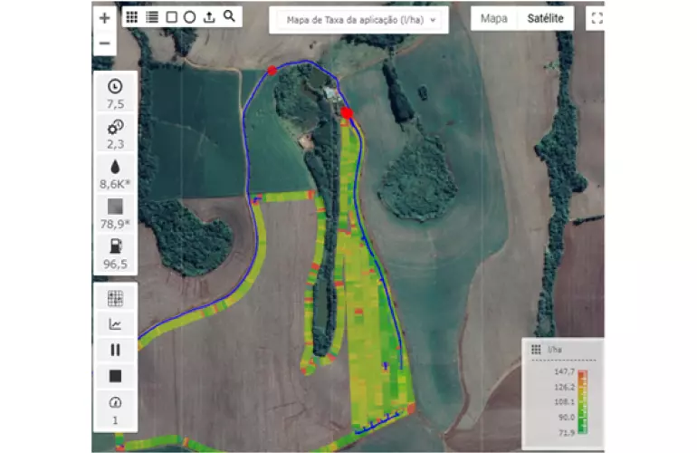697x453 pixels.
Task: Zoom in on the map
Action: pyautogui.click(x=104, y=17)
